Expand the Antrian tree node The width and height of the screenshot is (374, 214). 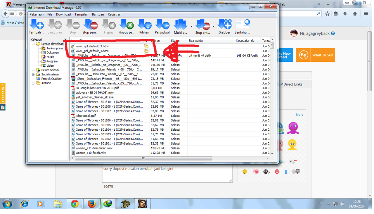[x=33, y=83]
